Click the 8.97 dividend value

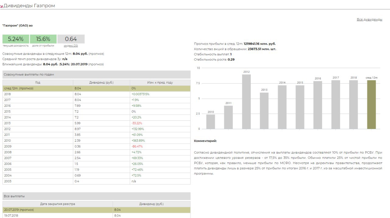tap(78, 129)
